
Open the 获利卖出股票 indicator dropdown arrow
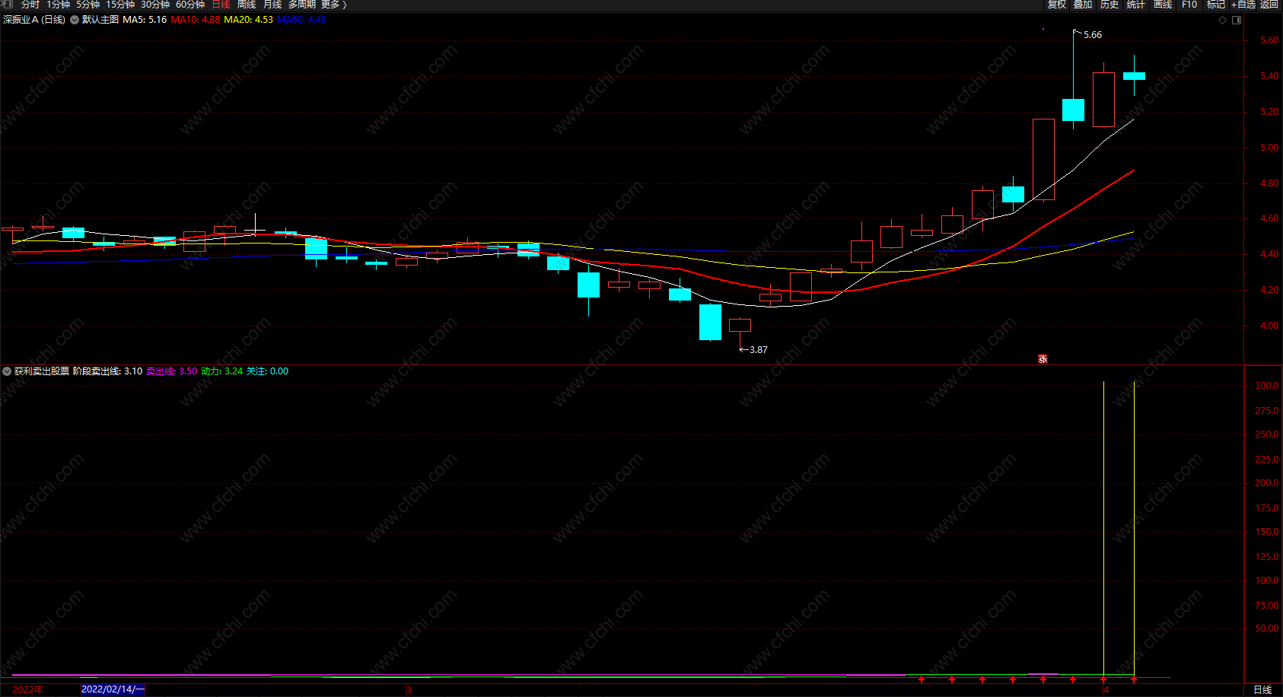tap(7, 371)
